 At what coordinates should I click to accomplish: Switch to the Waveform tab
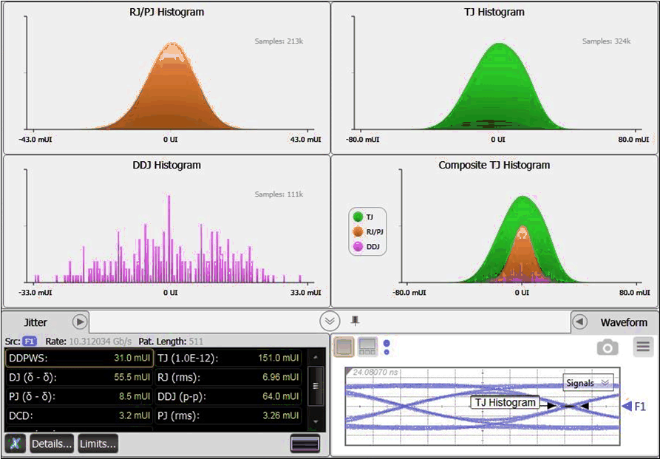click(623, 322)
